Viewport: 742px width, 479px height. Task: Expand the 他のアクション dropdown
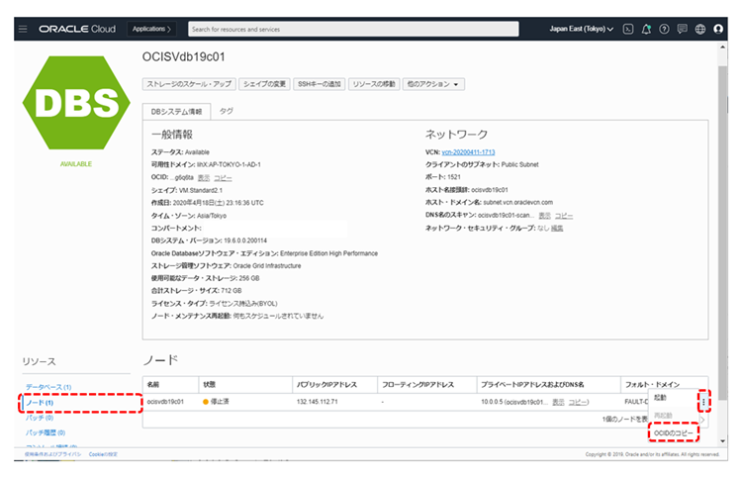(x=433, y=85)
